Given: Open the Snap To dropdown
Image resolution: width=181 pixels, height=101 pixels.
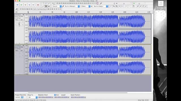Looking at the screenshot, I should (33, 97).
